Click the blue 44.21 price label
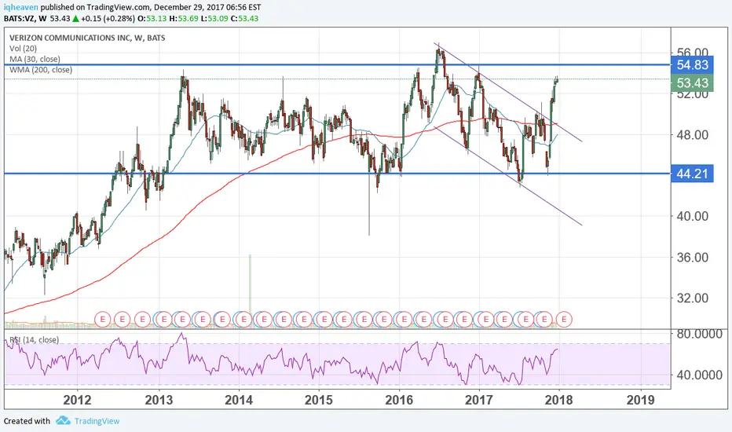Screen dimensions: 732x432 pyautogui.click(x=692, y=174)
